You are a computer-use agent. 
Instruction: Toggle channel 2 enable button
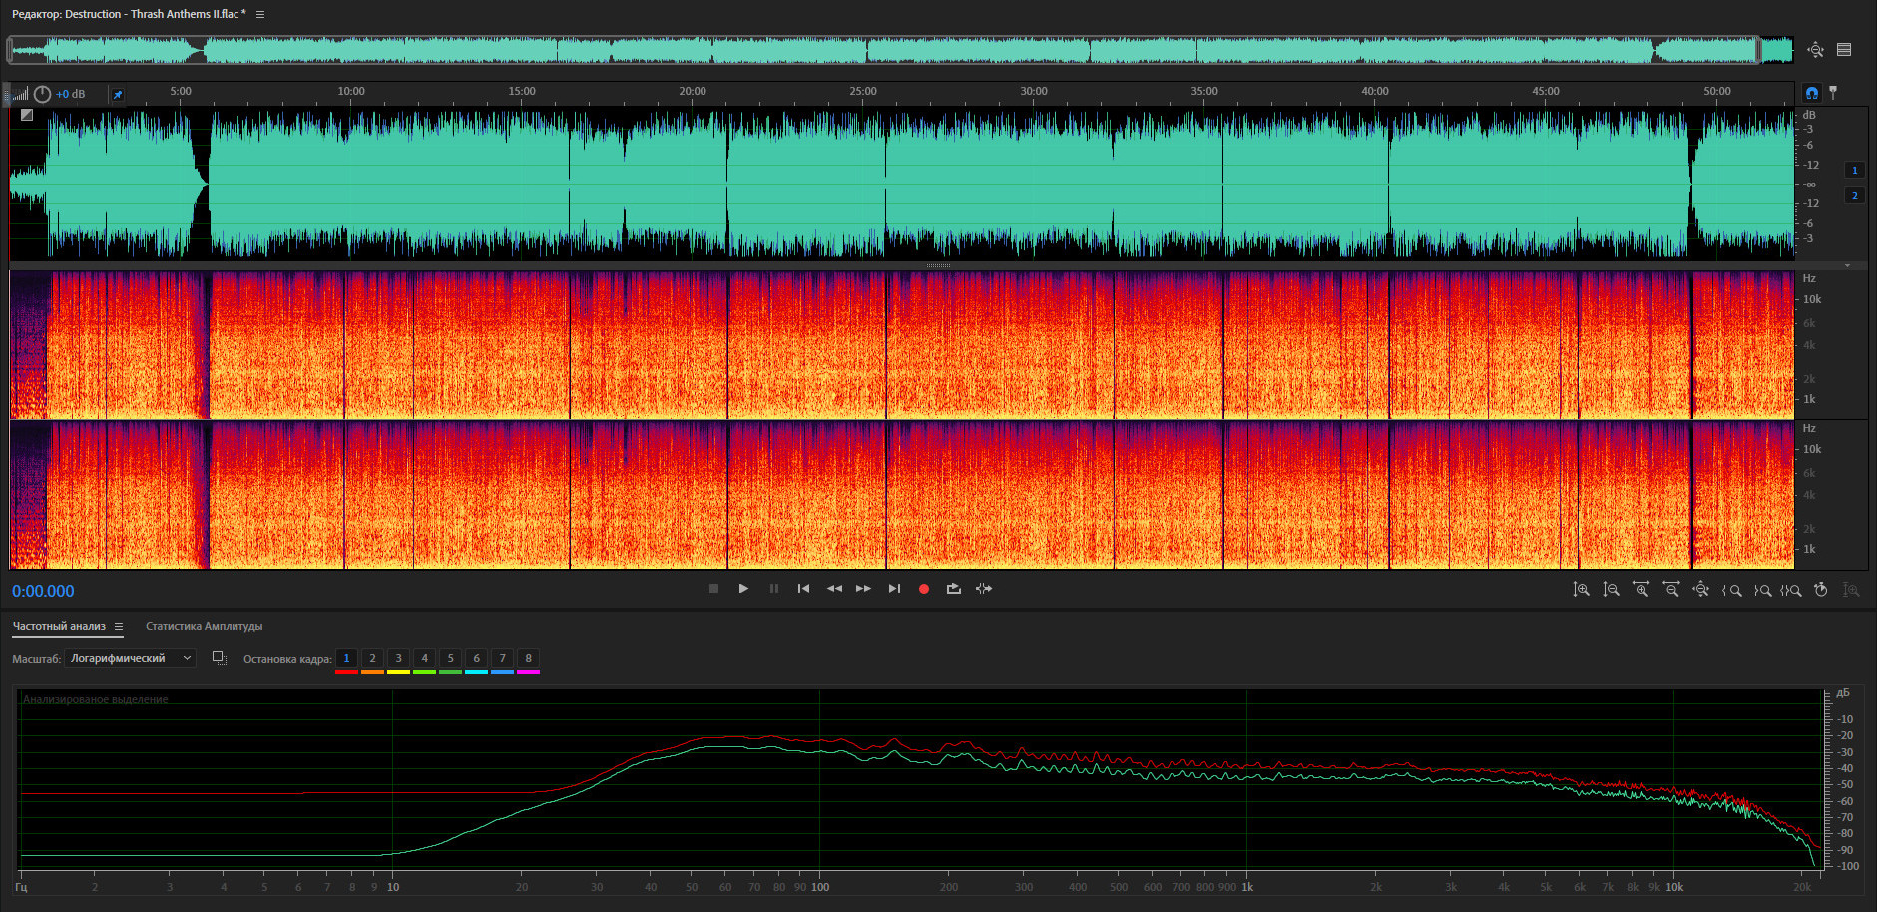pos(1854,195)
